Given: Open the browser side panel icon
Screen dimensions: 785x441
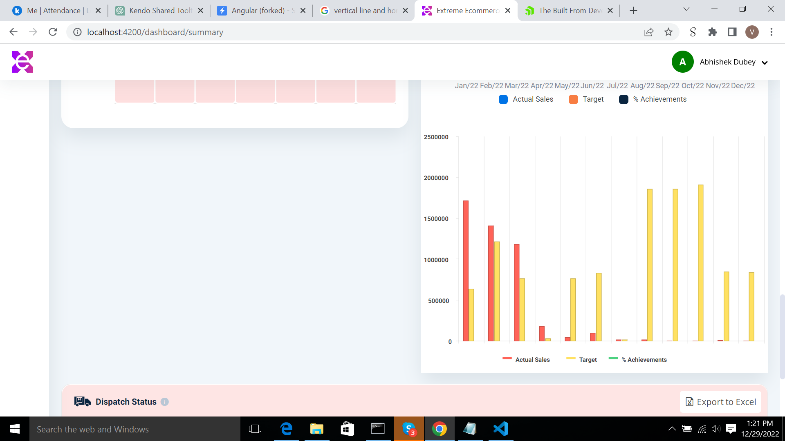Looking at the screenshot, I should pyautogui.click(x=732, y=32).
